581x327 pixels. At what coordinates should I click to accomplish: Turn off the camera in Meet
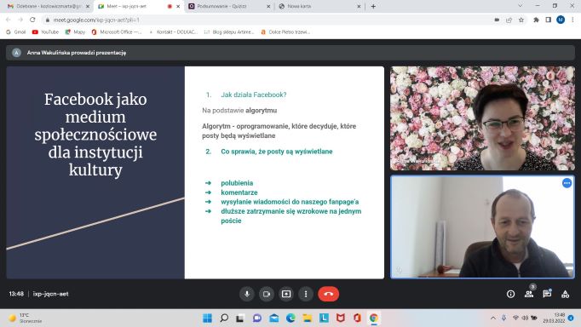[267, 294]
